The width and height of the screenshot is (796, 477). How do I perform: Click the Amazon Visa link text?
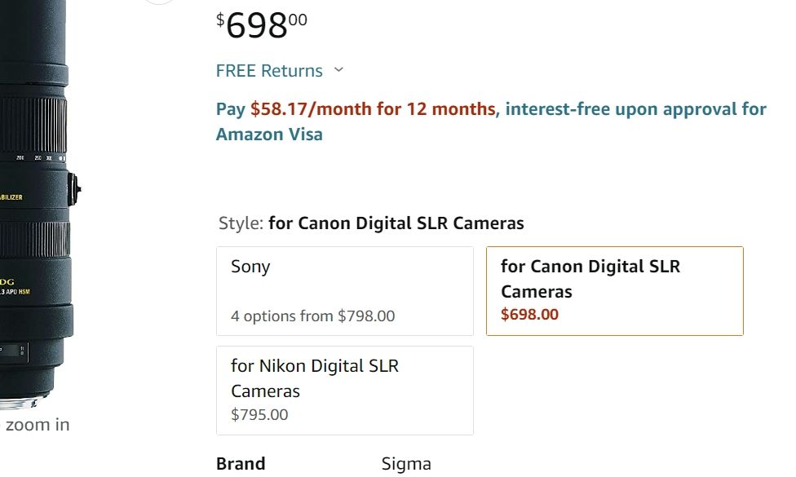pyautogui.click(x=269, y=135)
